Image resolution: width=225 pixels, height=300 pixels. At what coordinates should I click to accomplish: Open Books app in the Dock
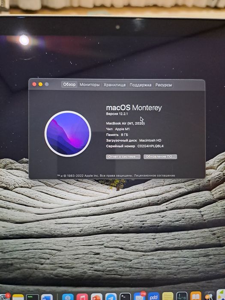[196, 296]
